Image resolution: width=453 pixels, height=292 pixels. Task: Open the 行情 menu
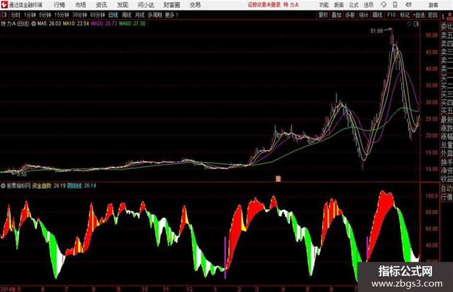click(x=59, y=5)
